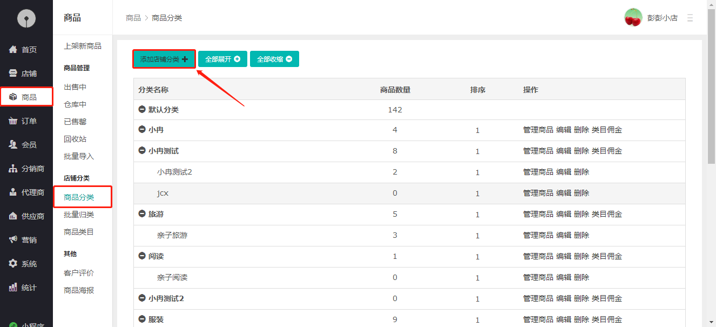Click the 添加店铺分类 button
This screenshot has width=716, height=327.
[x=164, y=59]
